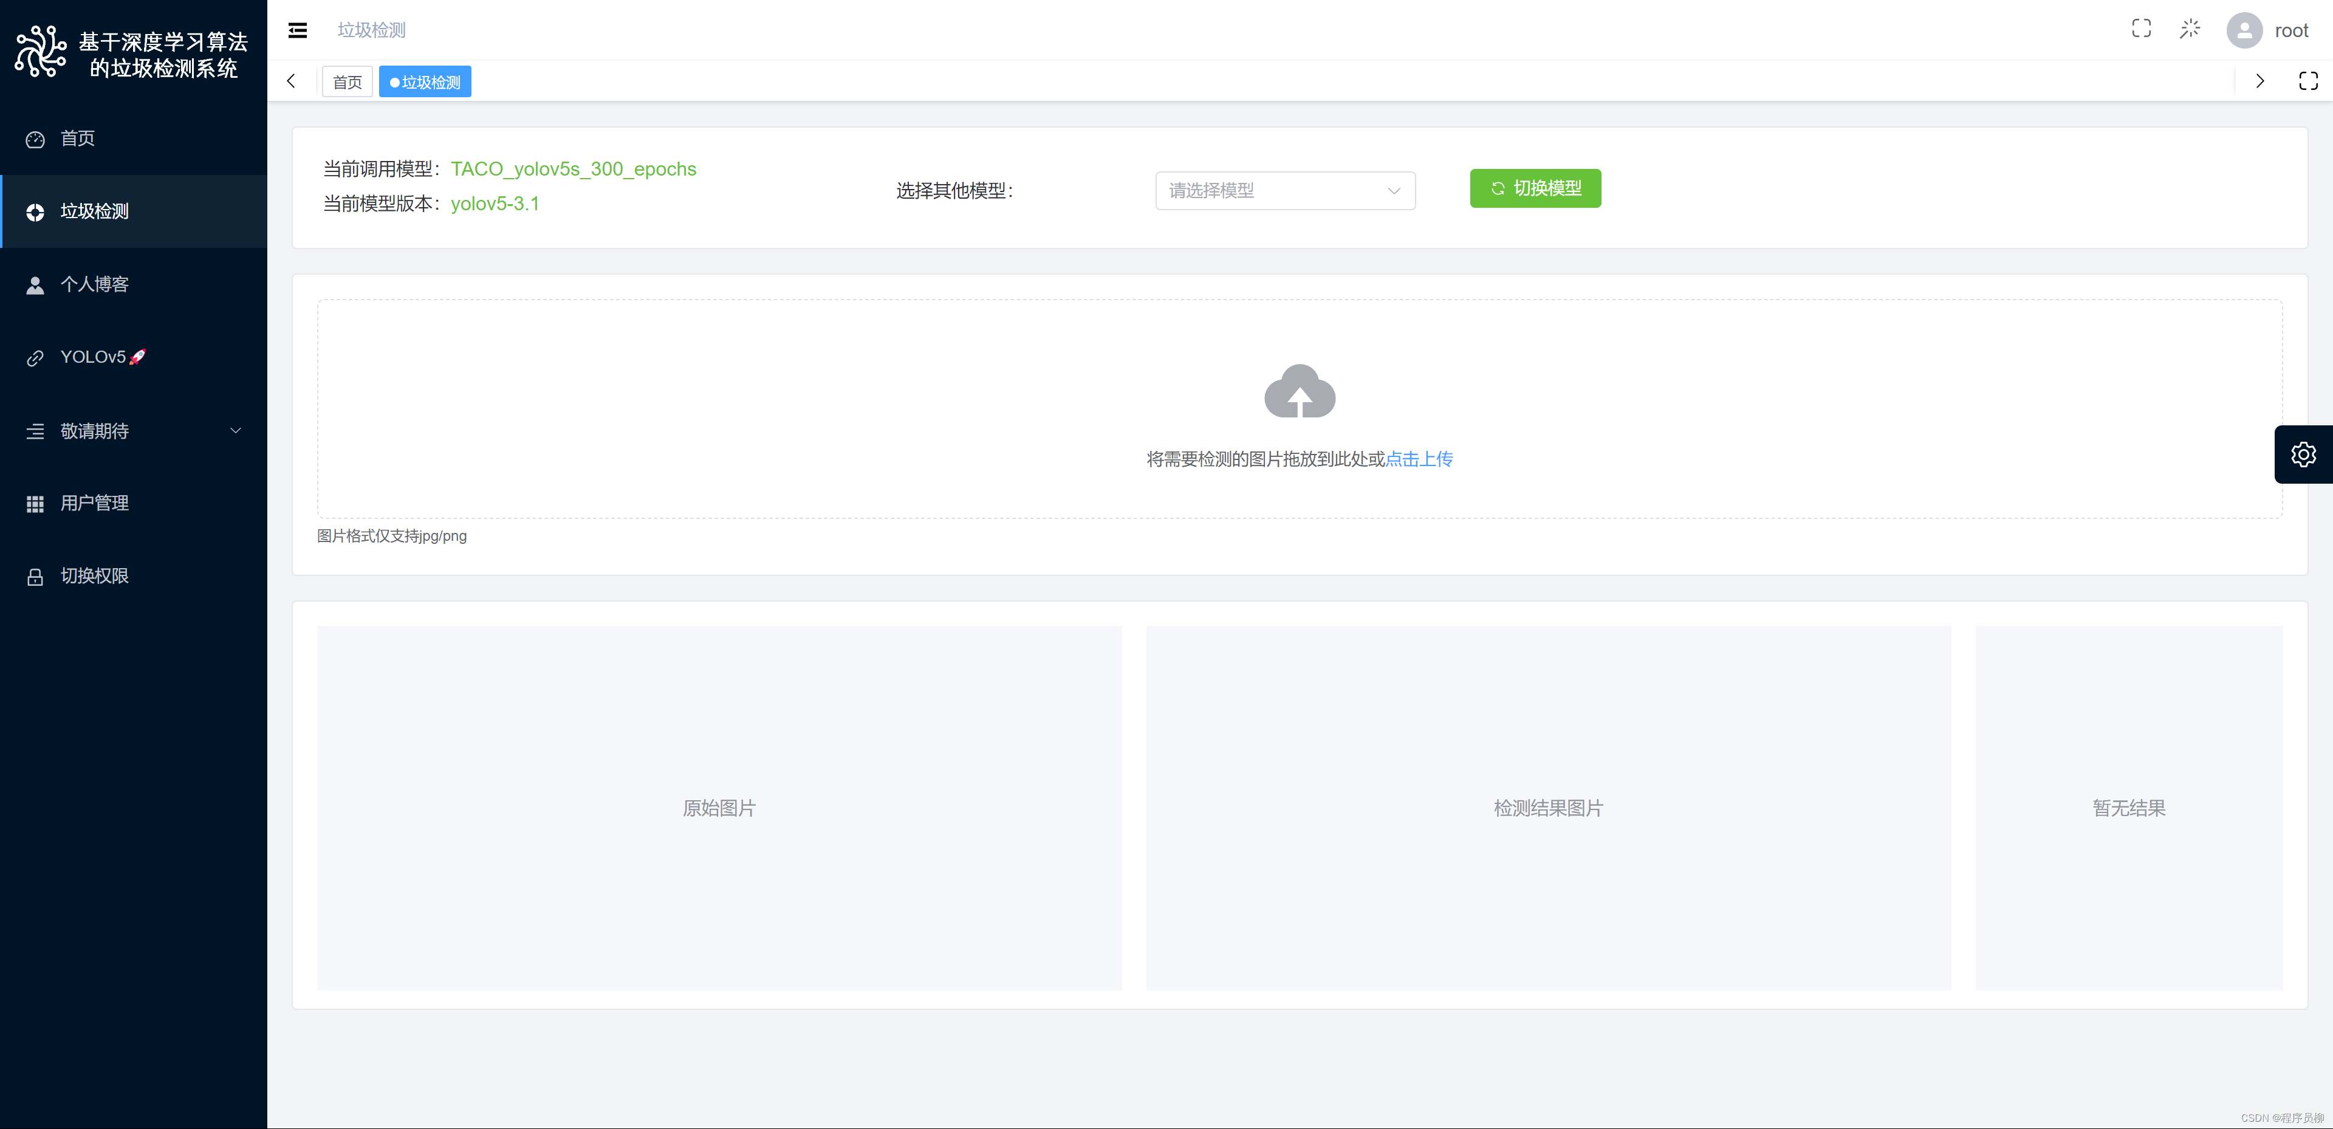Click the 暂无结果 panel
2333x1129 pixels.
pos(2129,808)
